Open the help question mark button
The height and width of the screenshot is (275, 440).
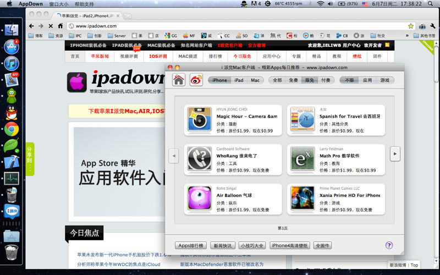click(389, 245)
